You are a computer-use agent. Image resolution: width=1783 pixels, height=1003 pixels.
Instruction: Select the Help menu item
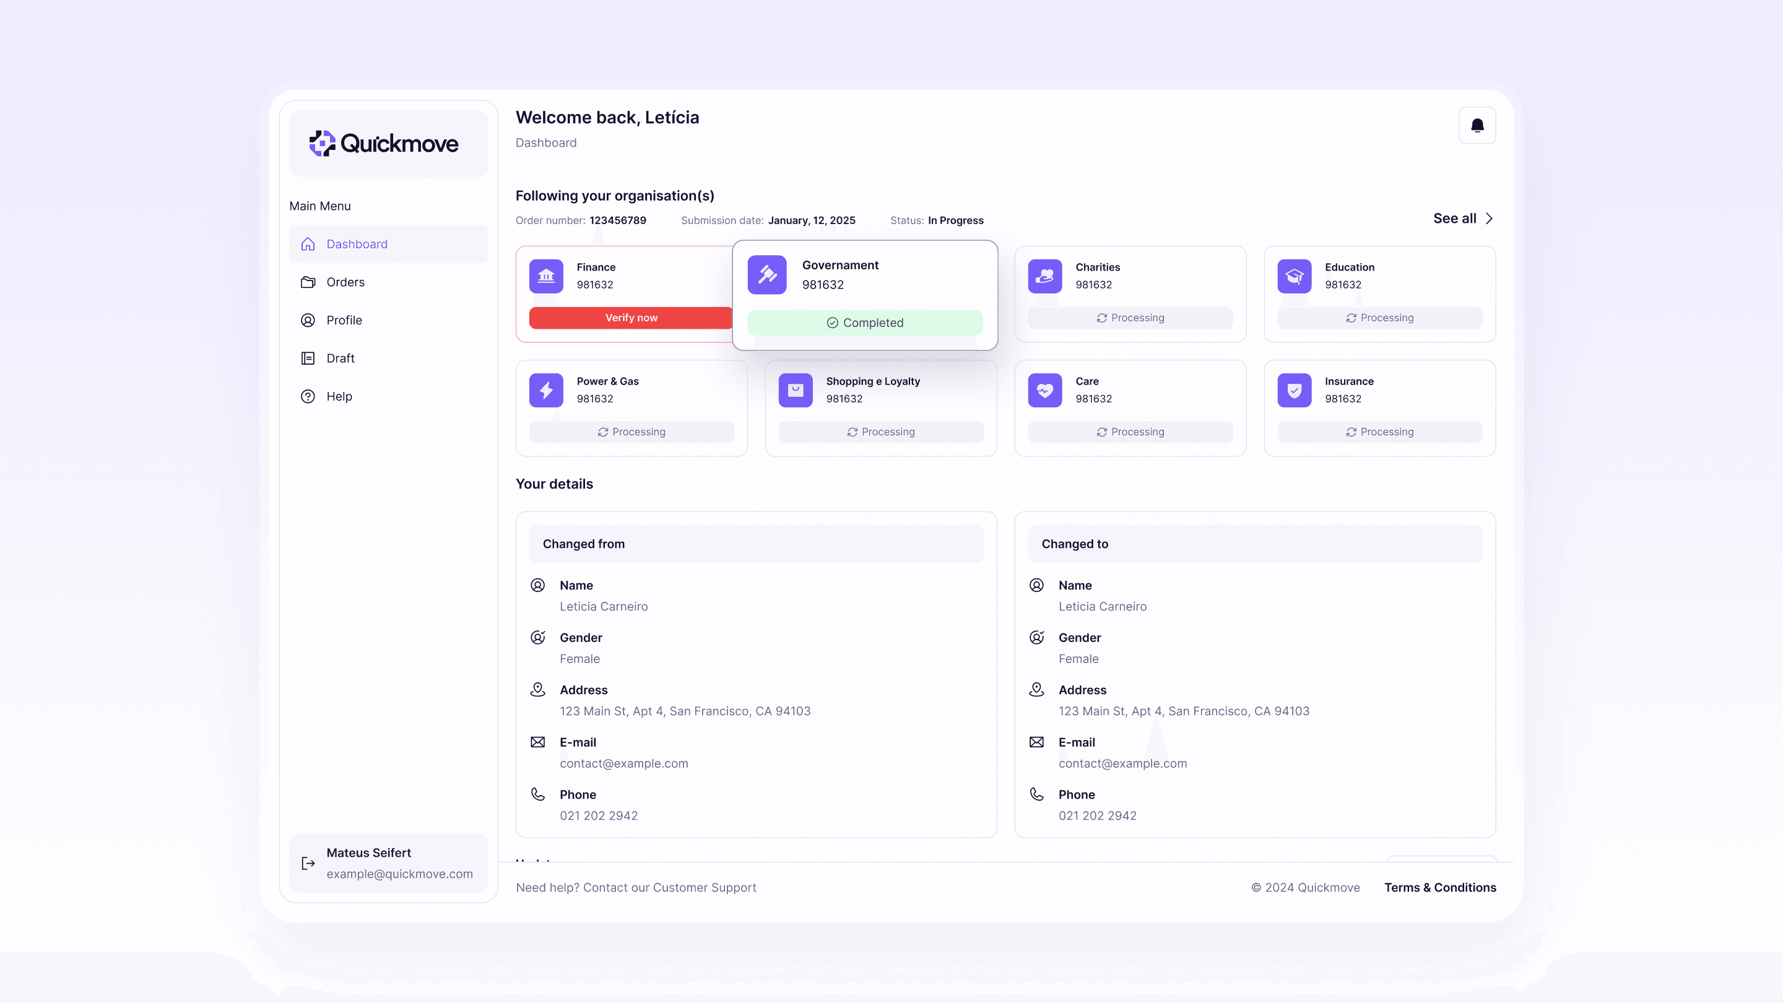click(x=339, y=397)
